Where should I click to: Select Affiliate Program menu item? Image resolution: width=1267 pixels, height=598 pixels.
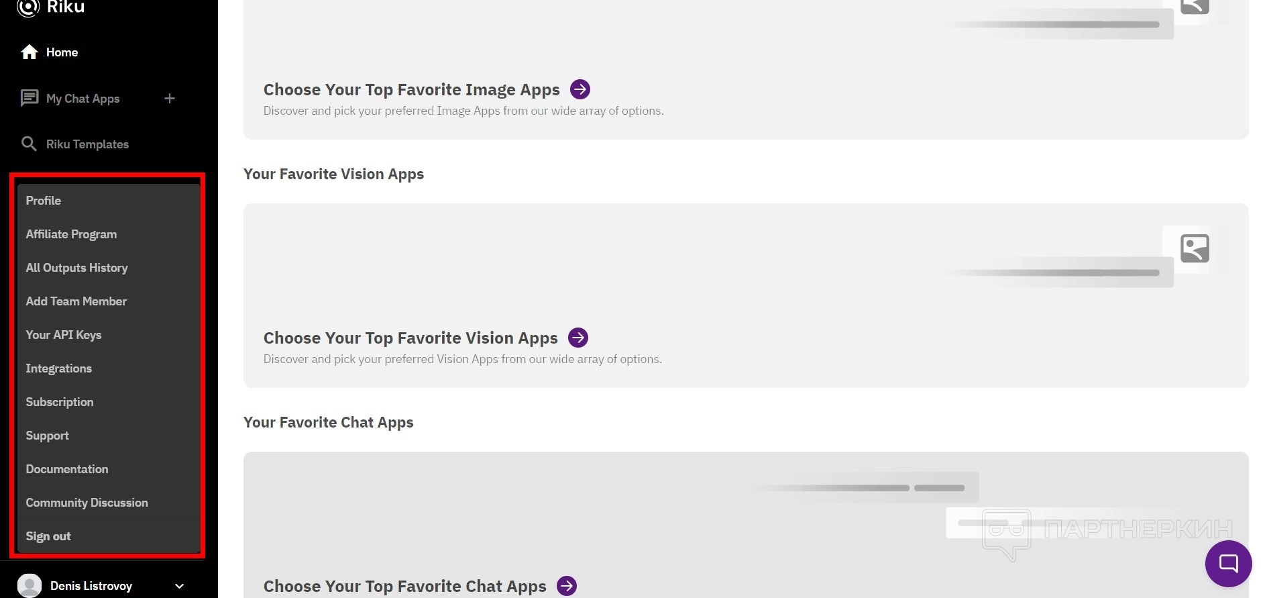click(71, 234)
